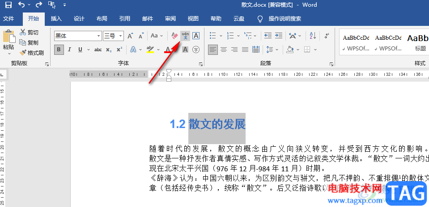The height and width of the screenshot is (207, 429).
Task: Switch to the 审阅 tab
Action: click(170, 19)
